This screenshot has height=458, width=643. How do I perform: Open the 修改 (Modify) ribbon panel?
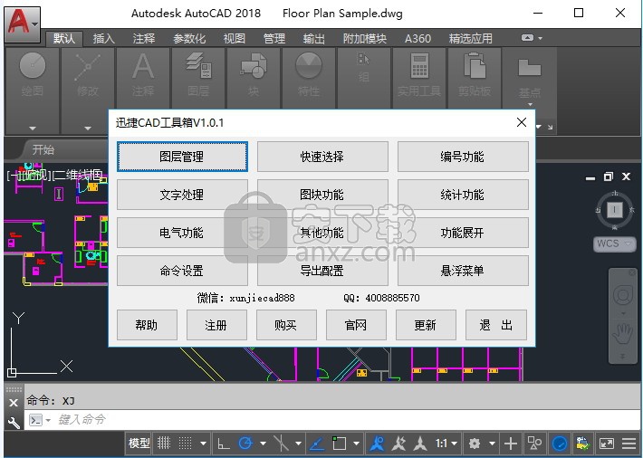click(87, 75)
